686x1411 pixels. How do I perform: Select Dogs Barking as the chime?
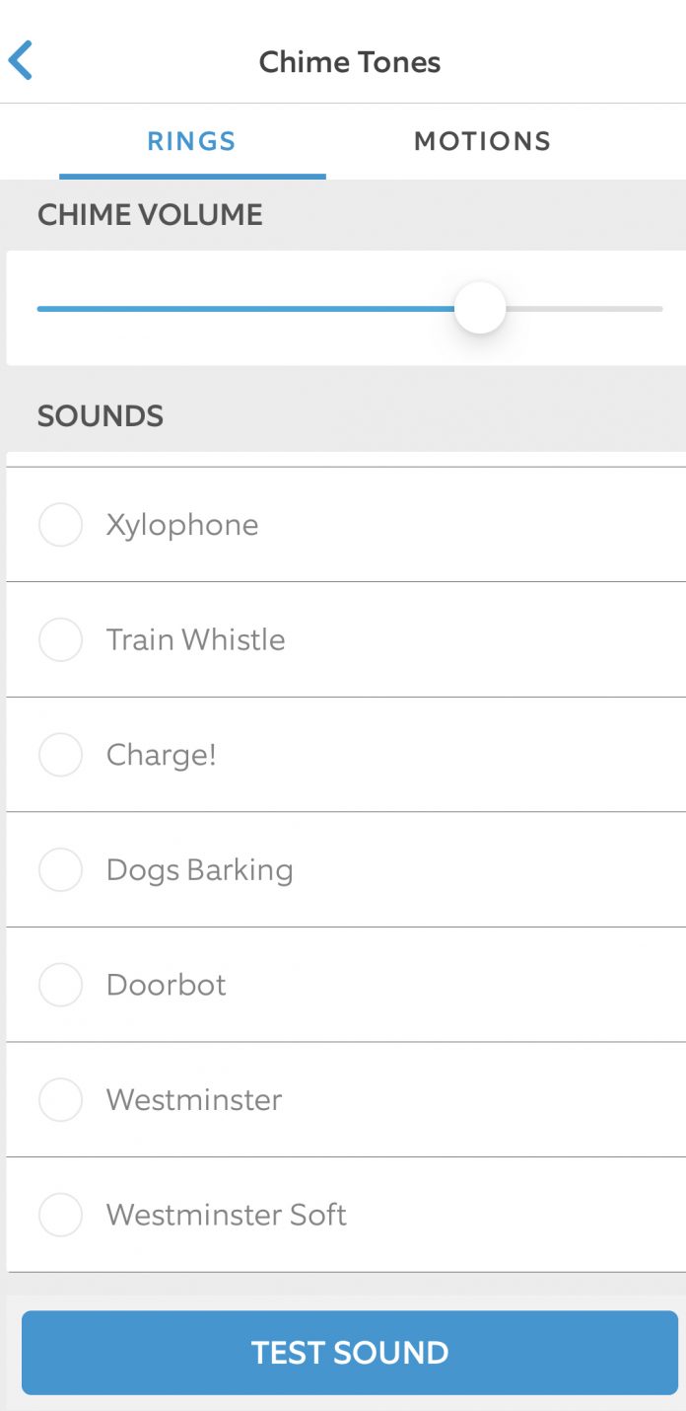tap(60, 869)
